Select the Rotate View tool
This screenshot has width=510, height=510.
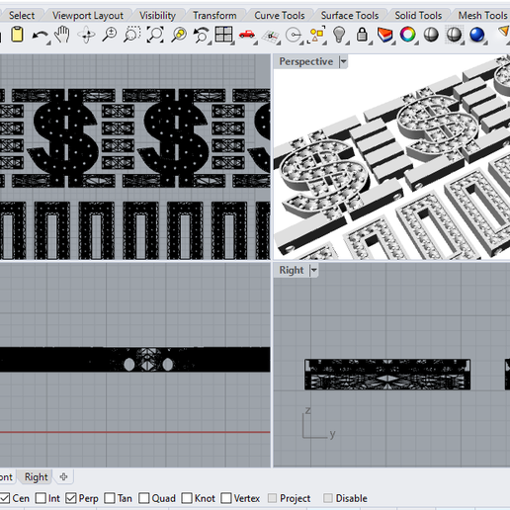click(86, 35)
